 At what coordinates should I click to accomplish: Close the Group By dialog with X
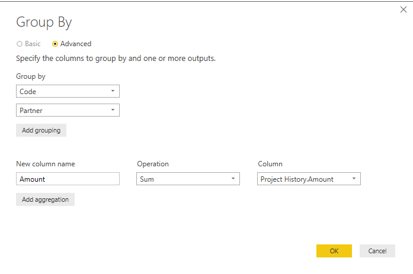(x=404, y=9)
